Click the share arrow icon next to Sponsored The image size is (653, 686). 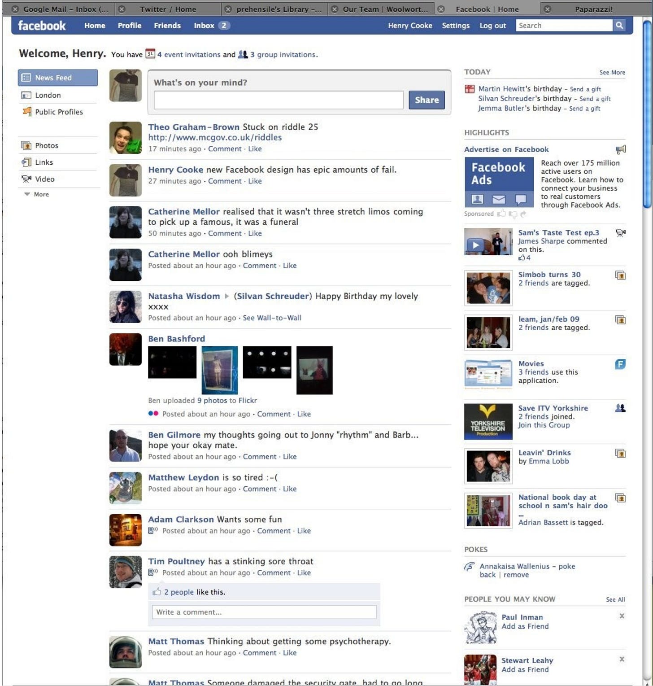pyautogui.click(x=523, y=214)
